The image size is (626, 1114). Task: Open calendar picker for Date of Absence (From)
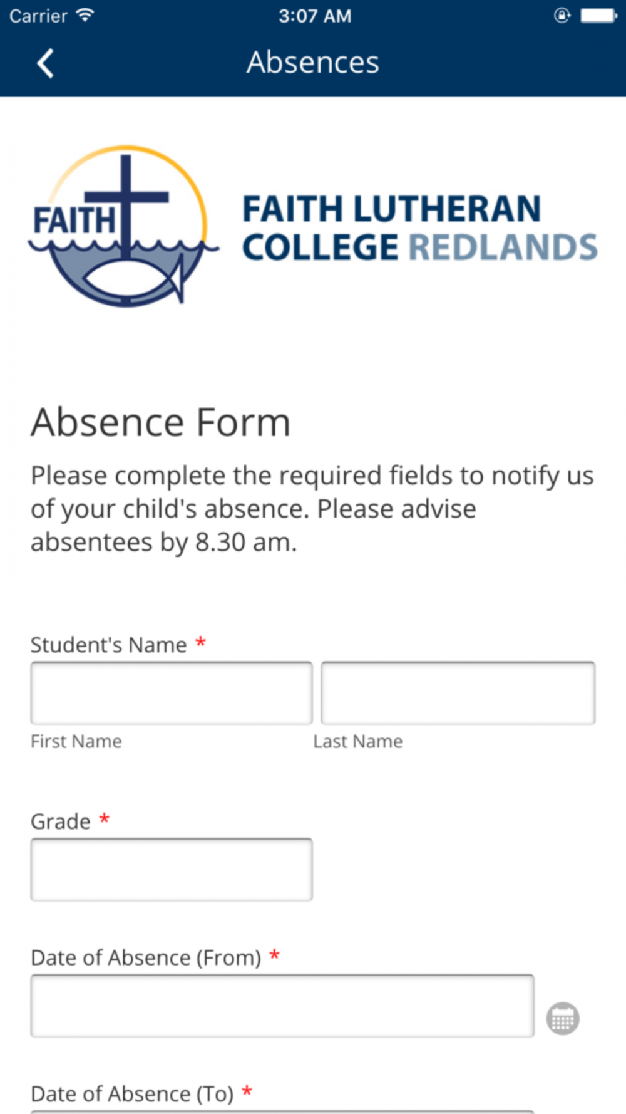click(562, 1018)
